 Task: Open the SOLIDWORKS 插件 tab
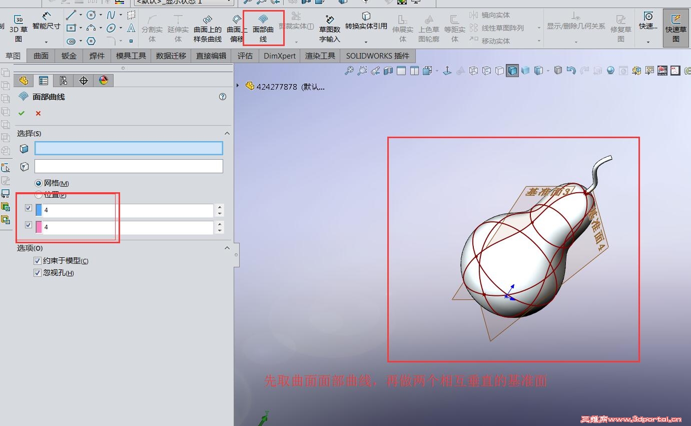pos(378,56)
